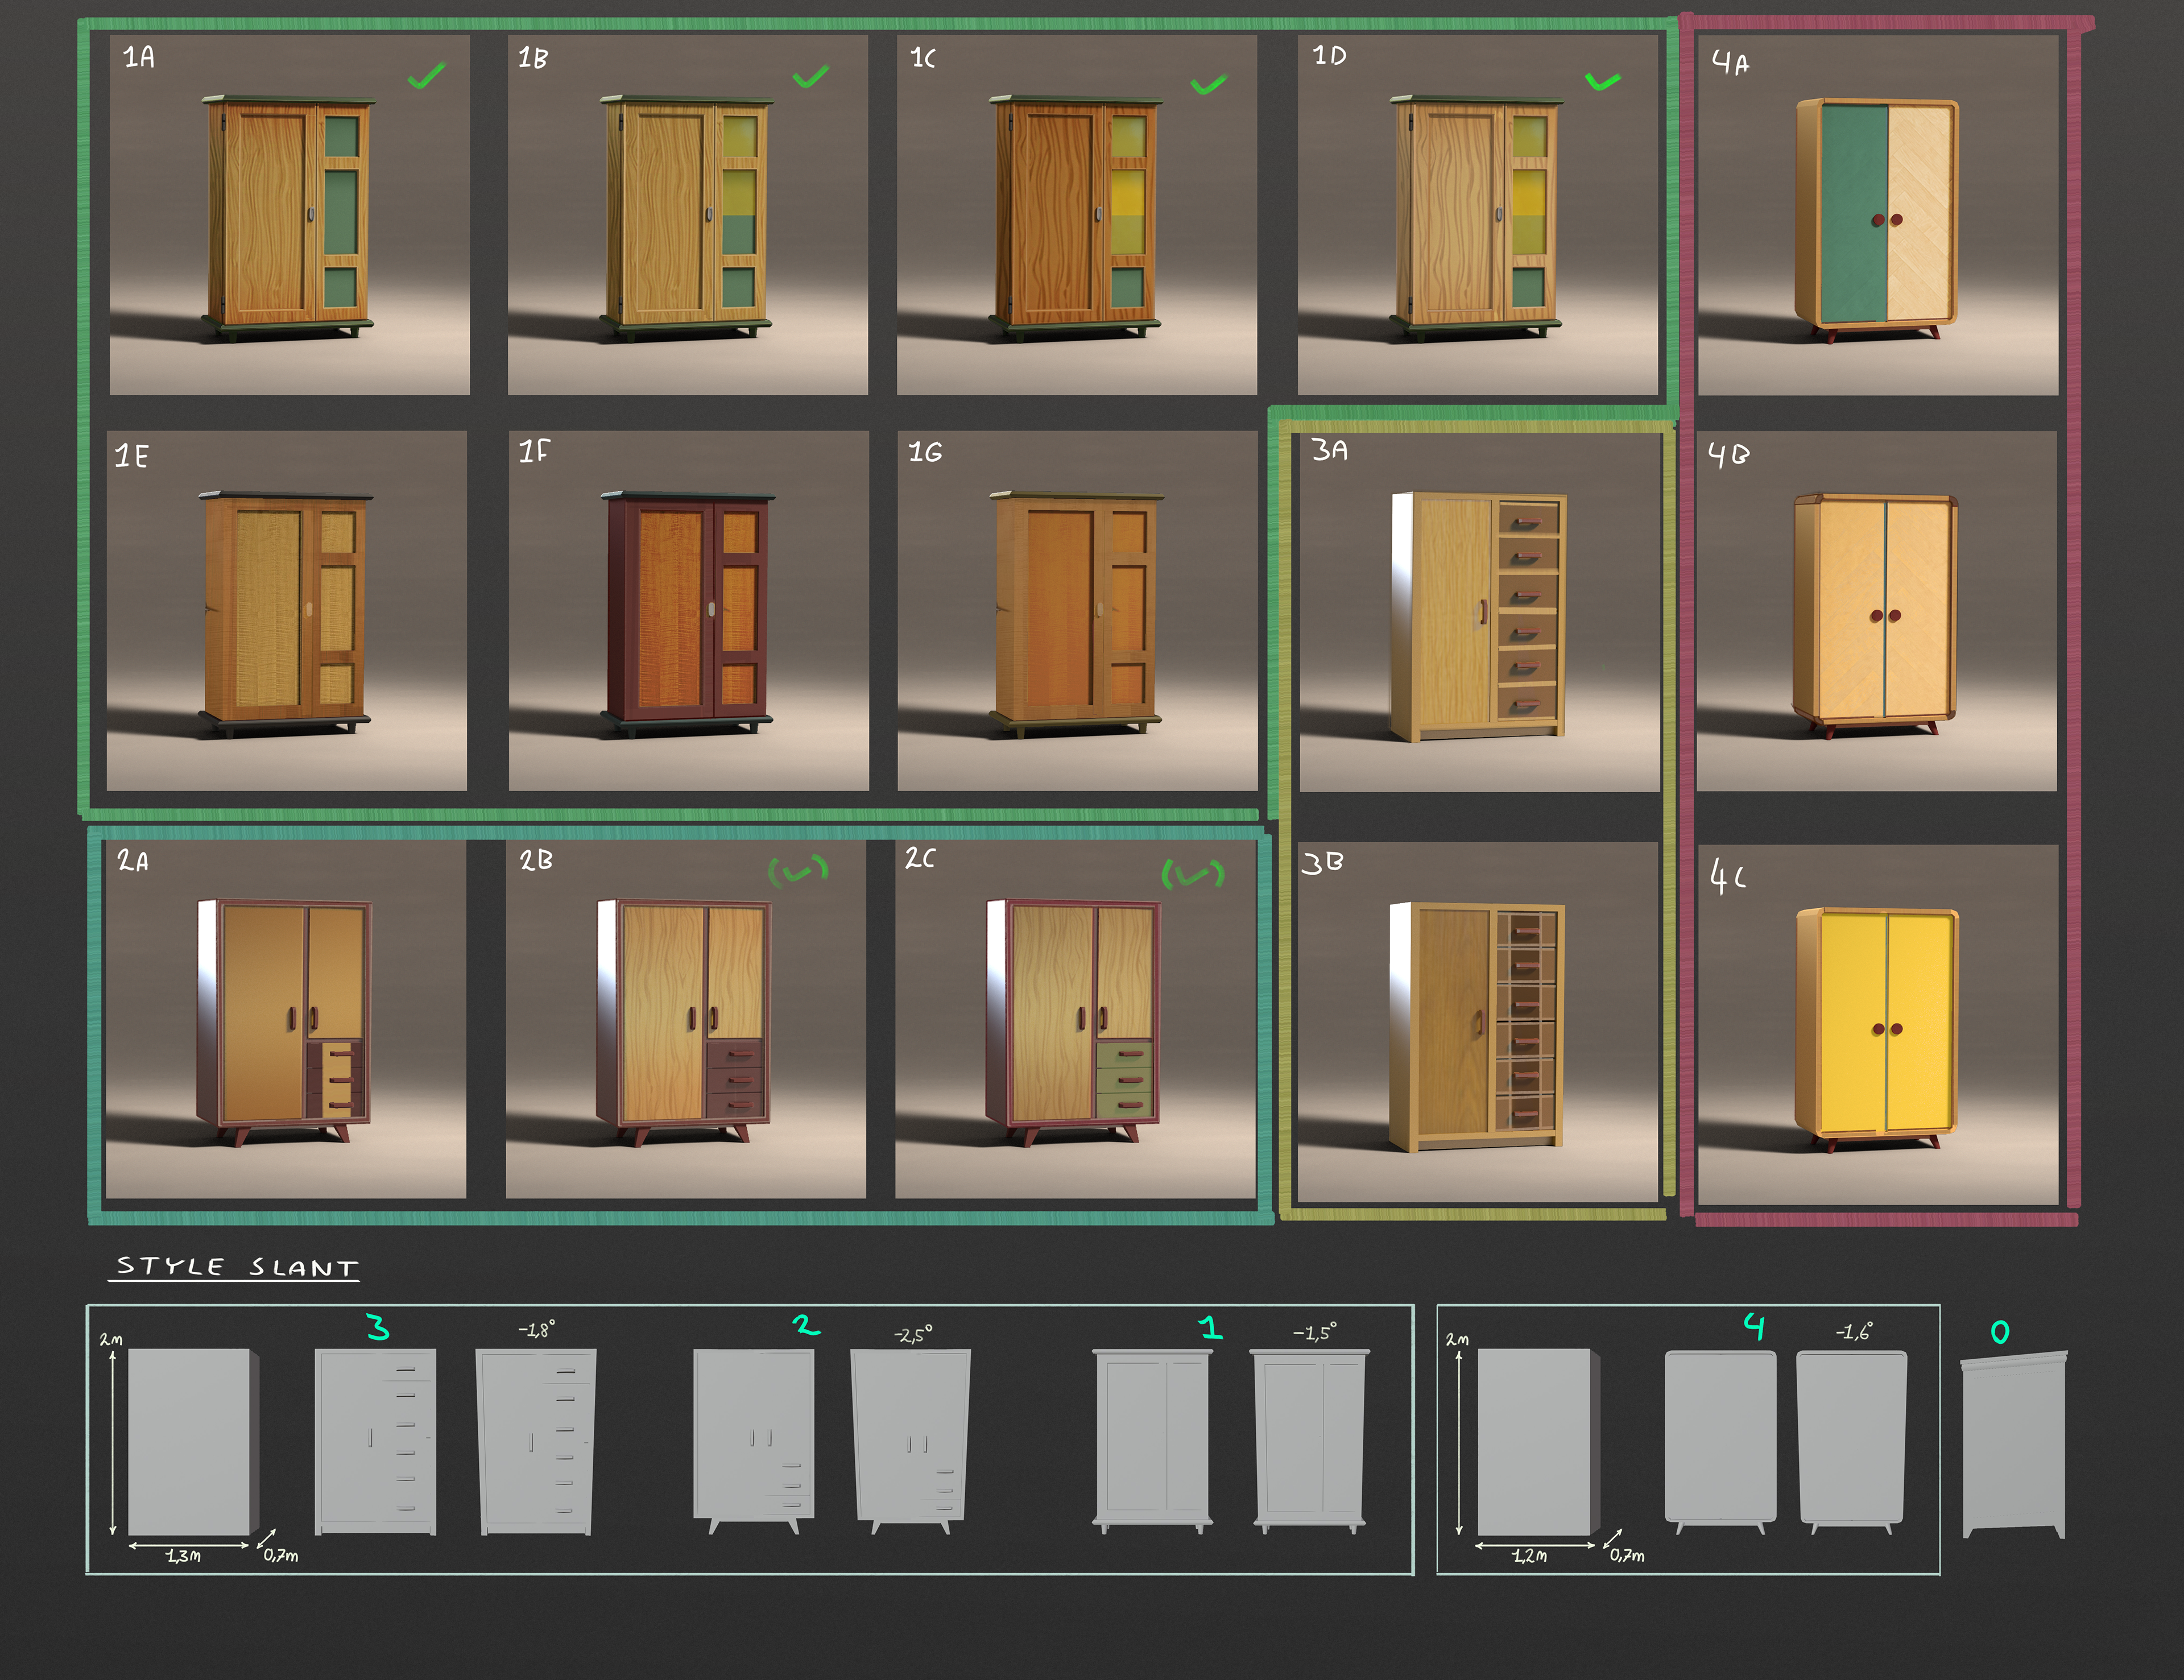
Task: Select the grey style 0 tilted model
Action: [x=2013, y=1445]
